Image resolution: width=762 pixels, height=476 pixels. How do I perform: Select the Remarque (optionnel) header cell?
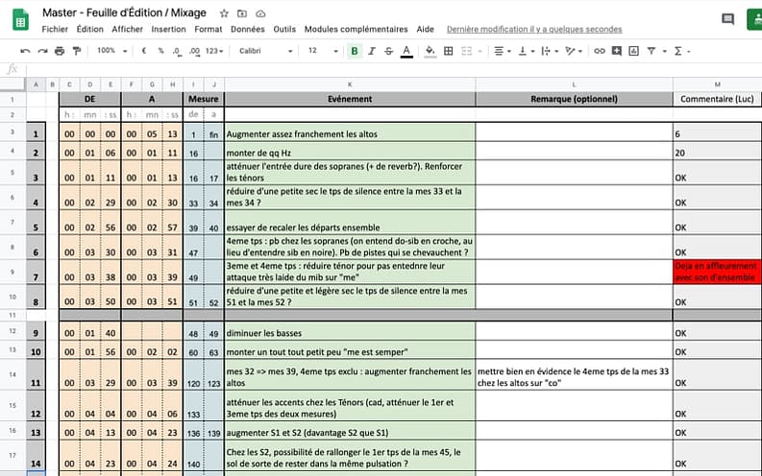point(574,99)
